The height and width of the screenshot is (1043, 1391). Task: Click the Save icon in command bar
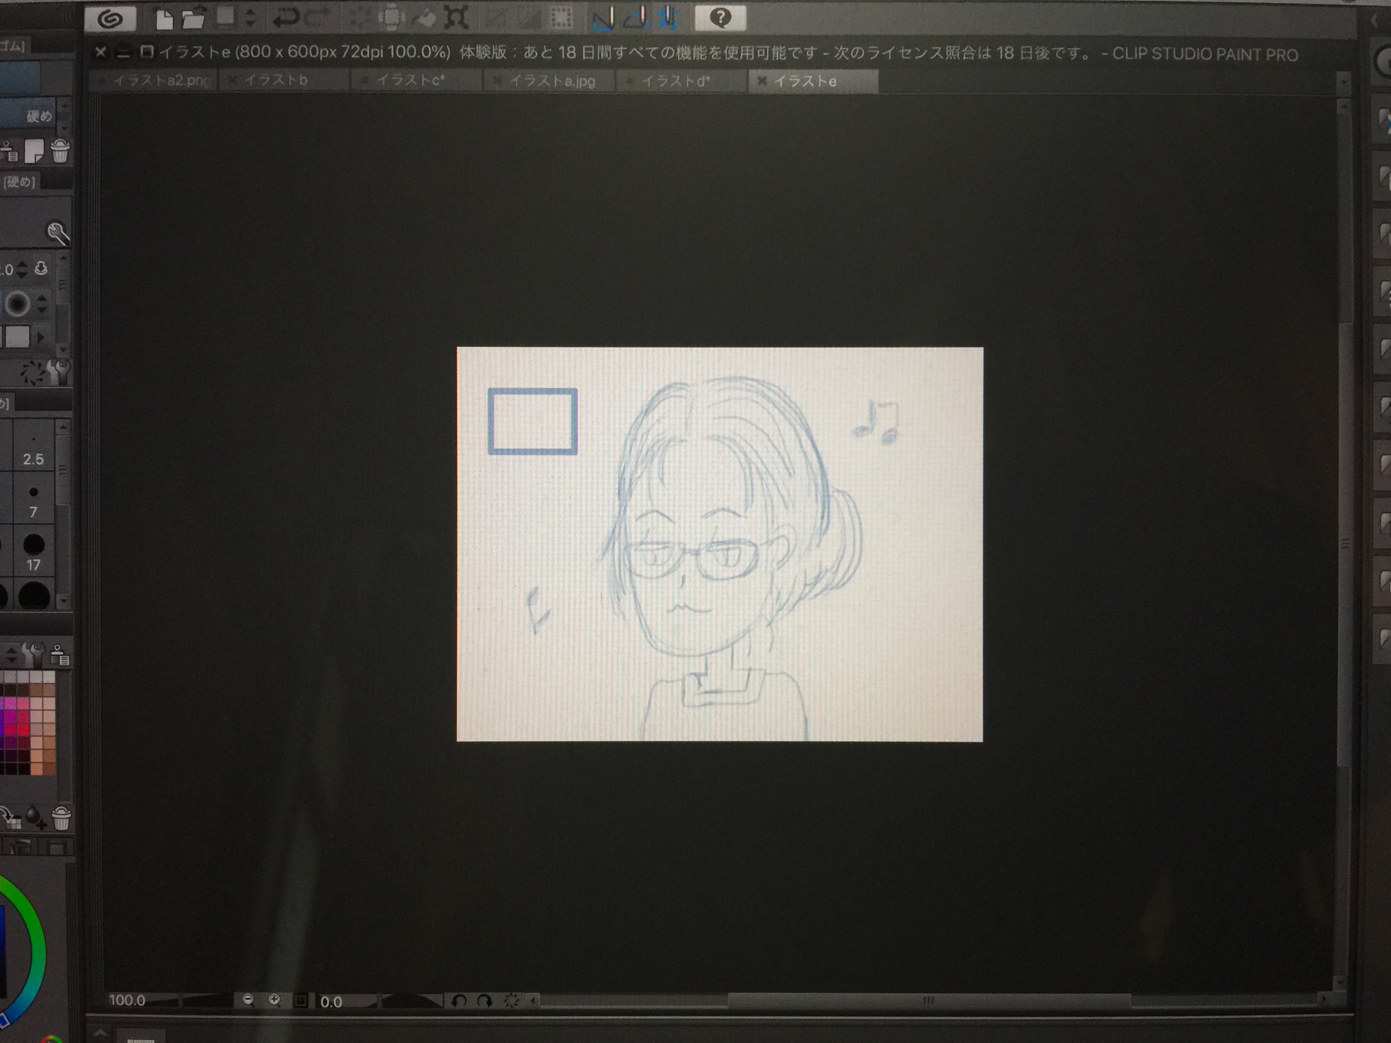pyautogui.click(x=225, y=17)
